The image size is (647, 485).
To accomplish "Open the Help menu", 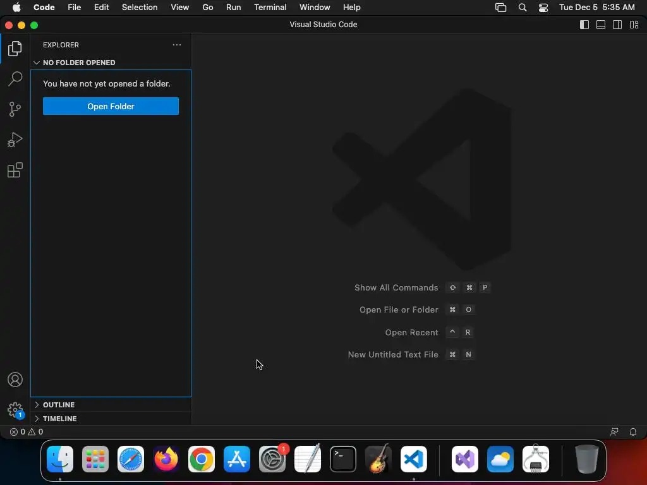I will 351,8.
